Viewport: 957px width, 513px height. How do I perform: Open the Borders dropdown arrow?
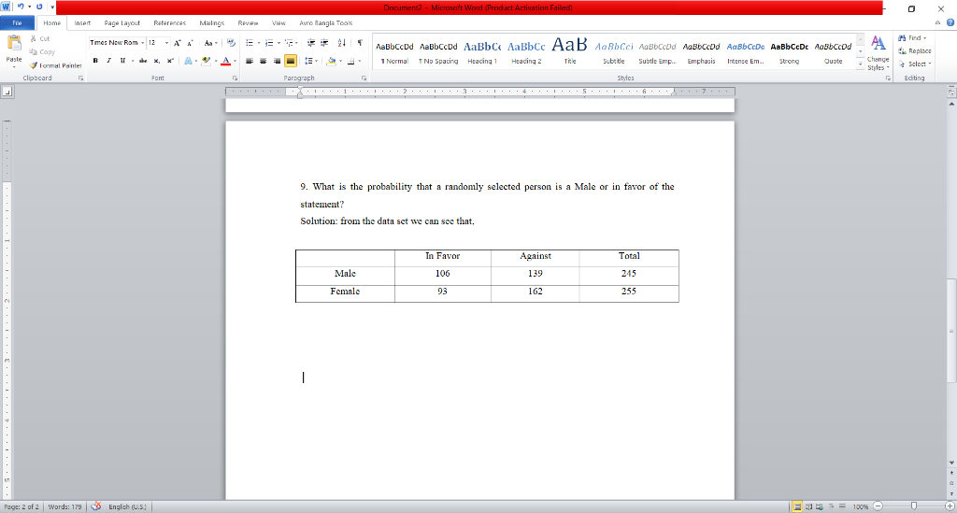[x=359, y=61]
